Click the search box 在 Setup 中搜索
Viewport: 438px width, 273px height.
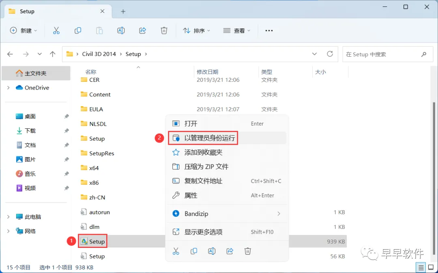coord(387,54)
